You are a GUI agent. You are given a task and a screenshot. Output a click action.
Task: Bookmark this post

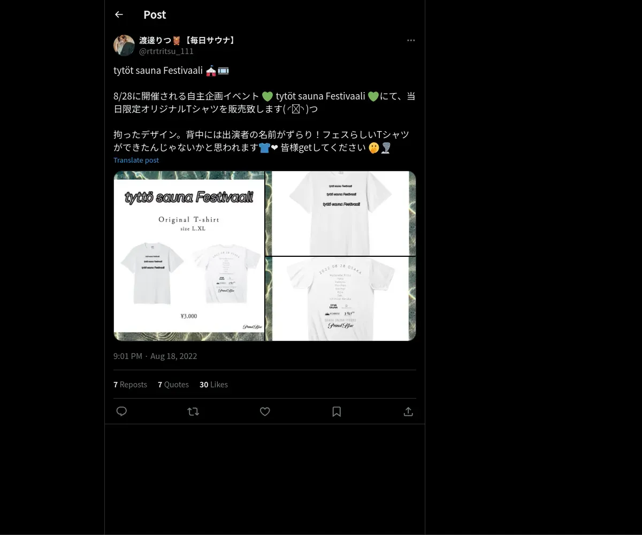coord(337,411)
